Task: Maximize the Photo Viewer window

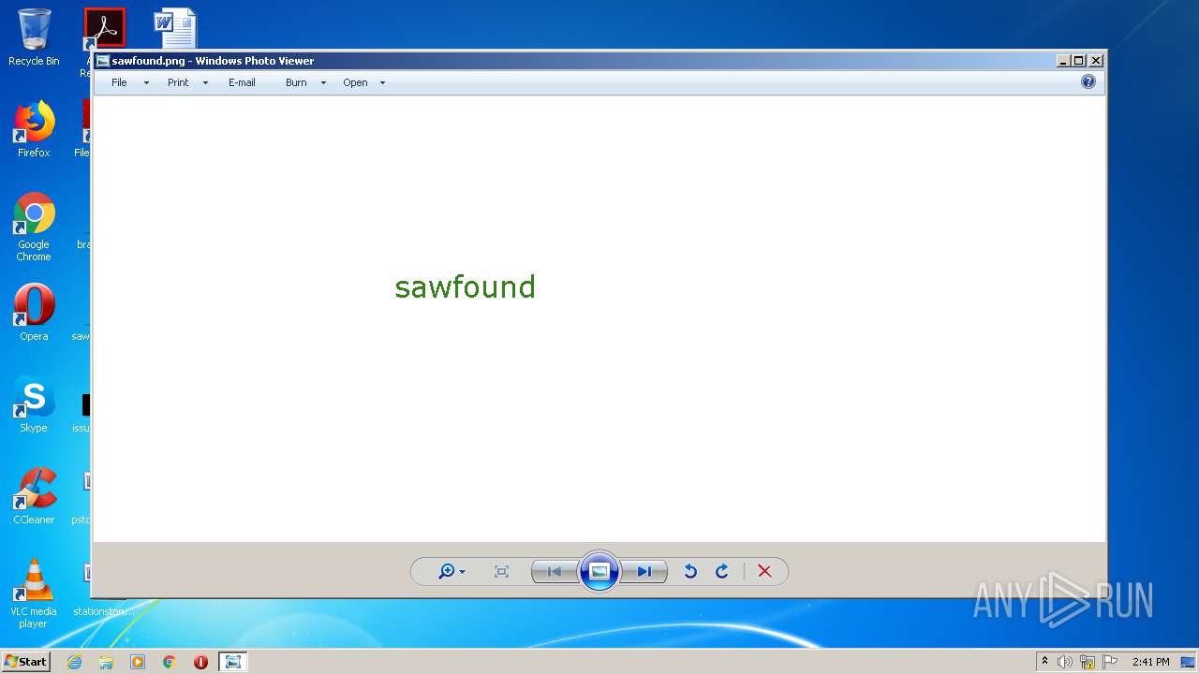Action: [x=1079, y=61]
